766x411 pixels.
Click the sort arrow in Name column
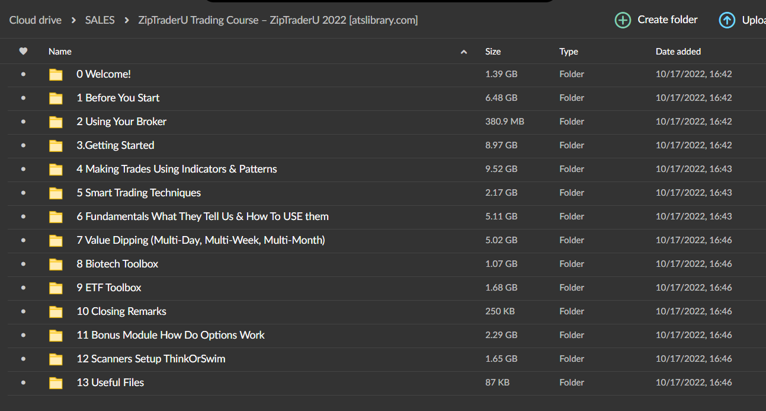tap(463, 52)
